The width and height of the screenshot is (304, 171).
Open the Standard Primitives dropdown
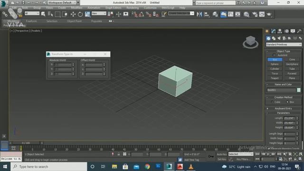(284, 45)
